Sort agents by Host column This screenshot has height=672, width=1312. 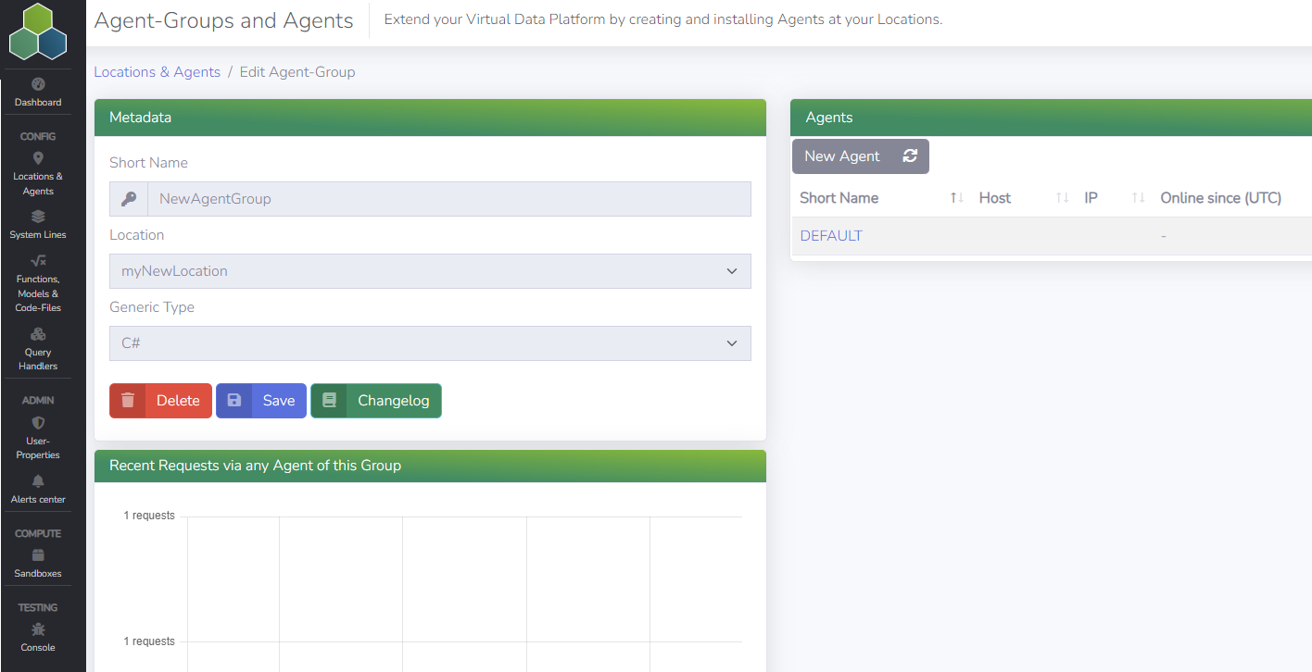pos(1062,197)
